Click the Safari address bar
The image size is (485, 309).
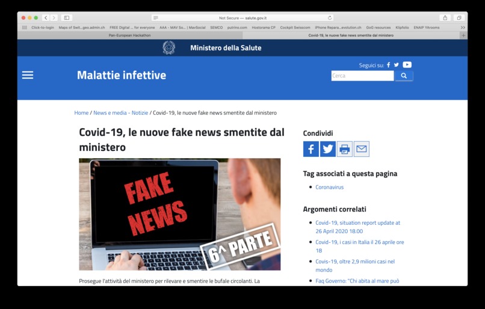(x=242, y=18)
